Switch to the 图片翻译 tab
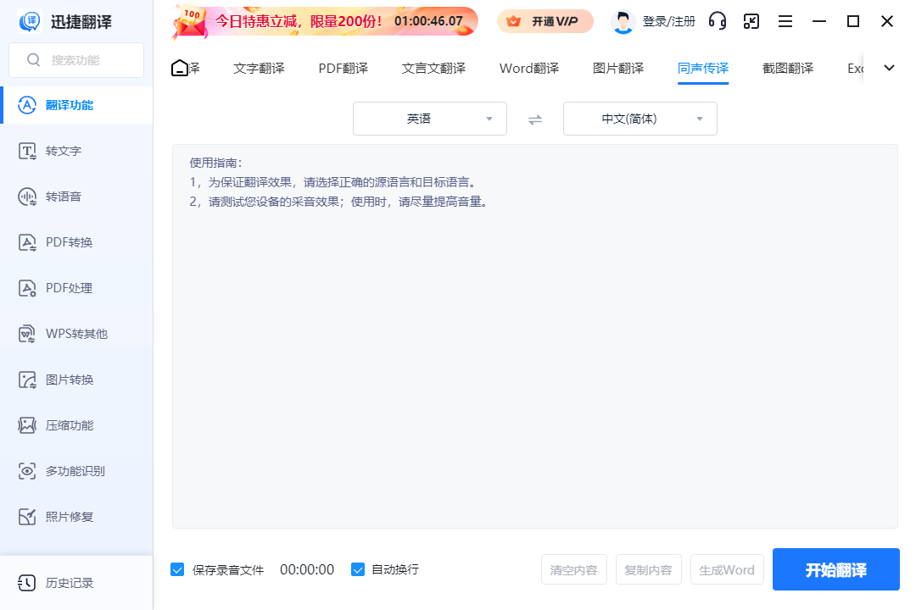Viewport: 916px width, 610px height. (x=618, y=69)
